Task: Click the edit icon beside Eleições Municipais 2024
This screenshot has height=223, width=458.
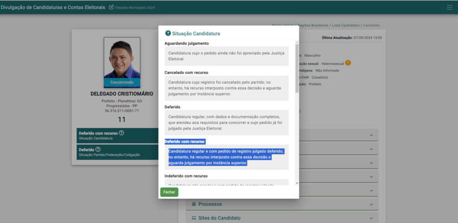Action: coord(111,7)
